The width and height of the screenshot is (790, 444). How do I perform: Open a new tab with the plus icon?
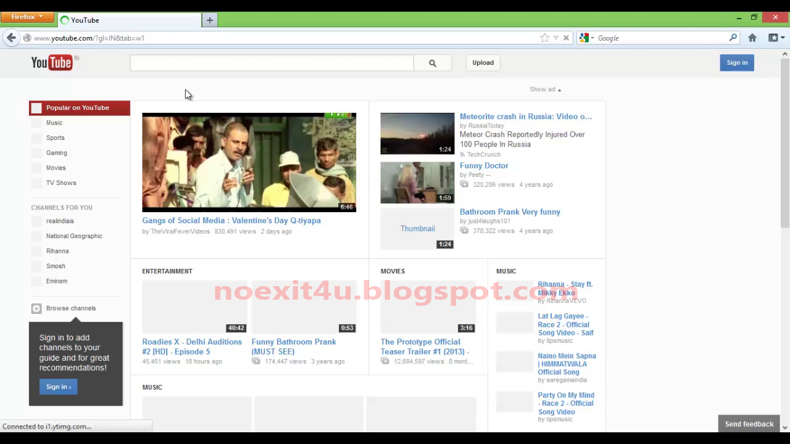pyautogui.click(x=209, y=20)
